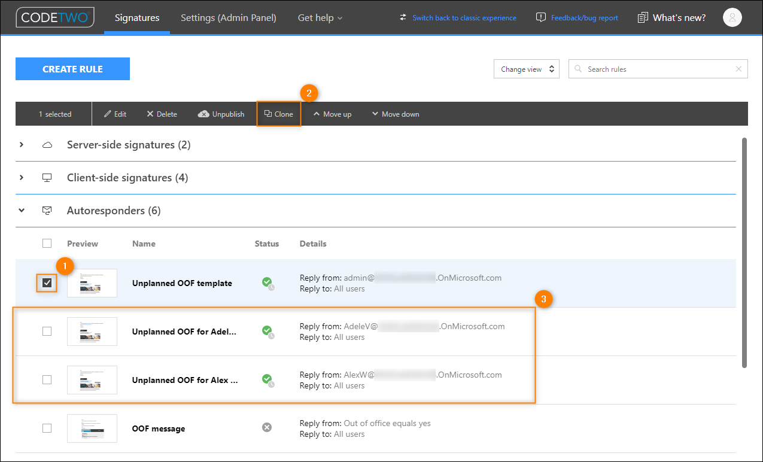Click the Name column header
Image resolution: width=763 pixels, height=462 pixels.
[144, 244]
